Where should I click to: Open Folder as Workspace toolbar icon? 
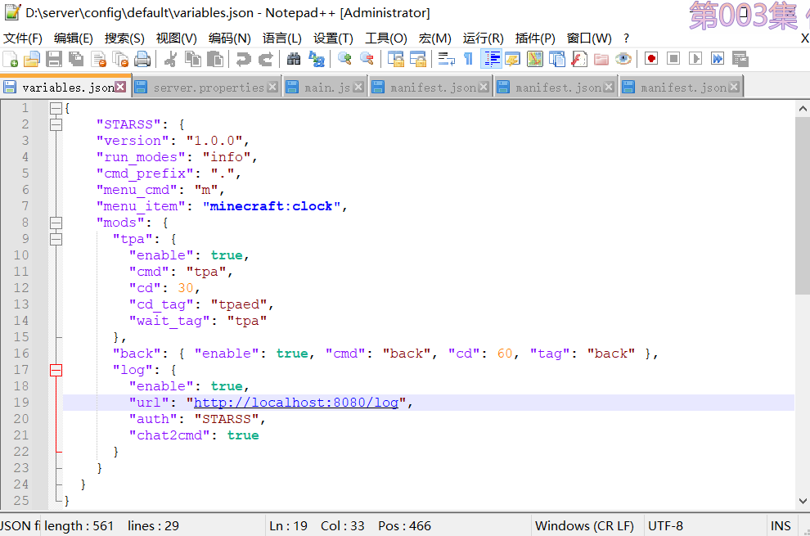(x=601, y=60)
